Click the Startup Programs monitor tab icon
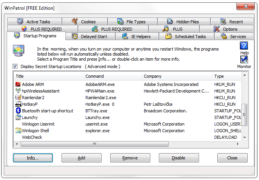The height and width of the screenshot is (180, 259). (17, 35)
